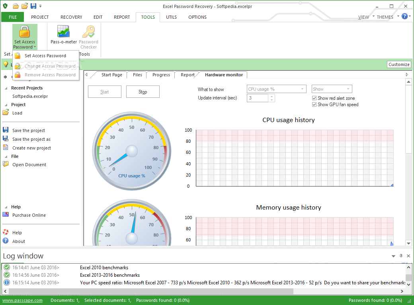The width and height of the screenshot is (414, 305).
Task: Click the Save the project as icon
Action: [x=6, y=138]
